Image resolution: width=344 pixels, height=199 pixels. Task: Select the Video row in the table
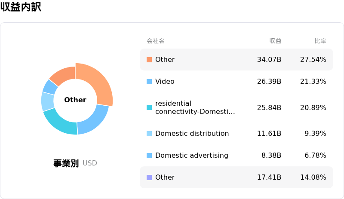(236, 81)
